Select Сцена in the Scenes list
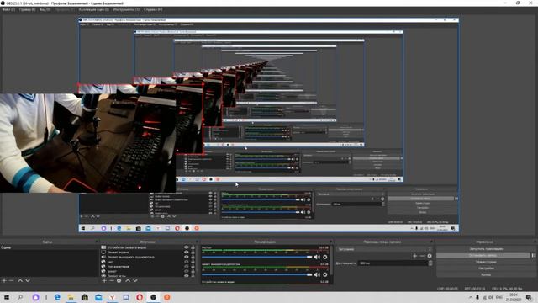Screen dimensions: 538x303 pos(49,247)
